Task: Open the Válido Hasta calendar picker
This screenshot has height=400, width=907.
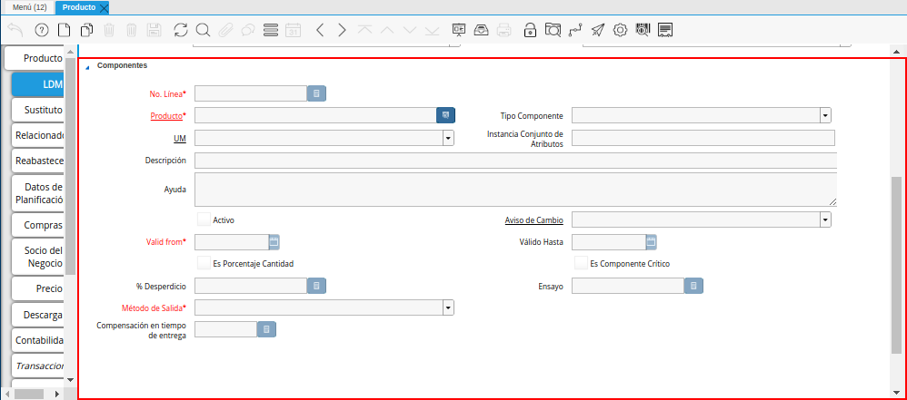Action: pos(652,242)
